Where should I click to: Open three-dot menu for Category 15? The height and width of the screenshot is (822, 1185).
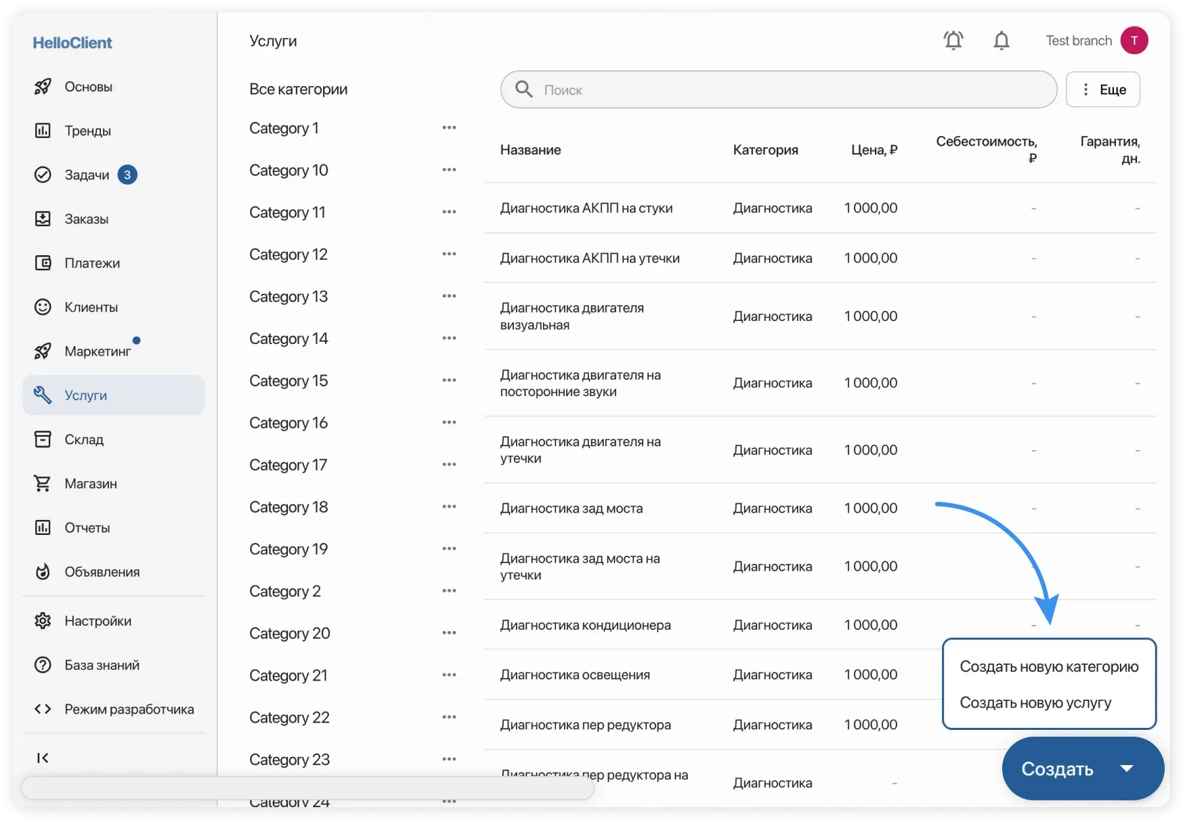[x=449, y=381]
